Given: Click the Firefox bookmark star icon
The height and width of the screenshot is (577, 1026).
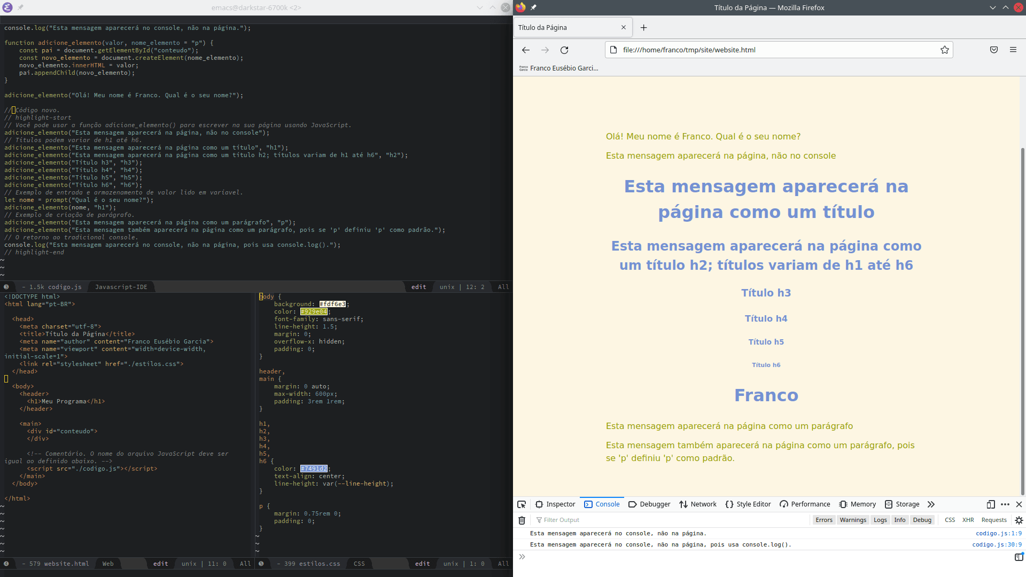Looking at the screenshot, I should pos(944,49).
